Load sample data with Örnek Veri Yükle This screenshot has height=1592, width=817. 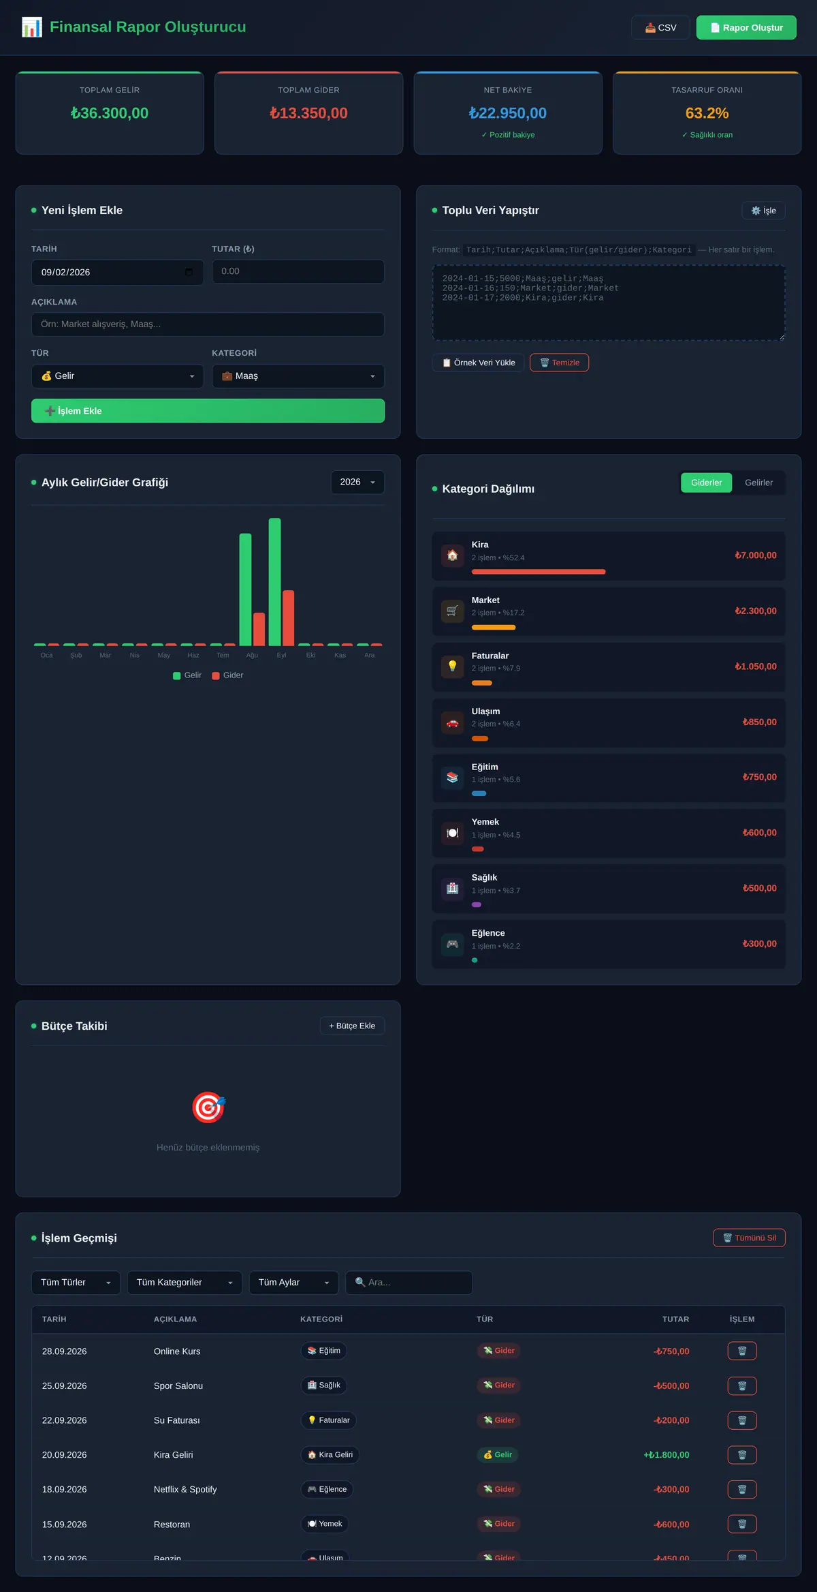478,363
